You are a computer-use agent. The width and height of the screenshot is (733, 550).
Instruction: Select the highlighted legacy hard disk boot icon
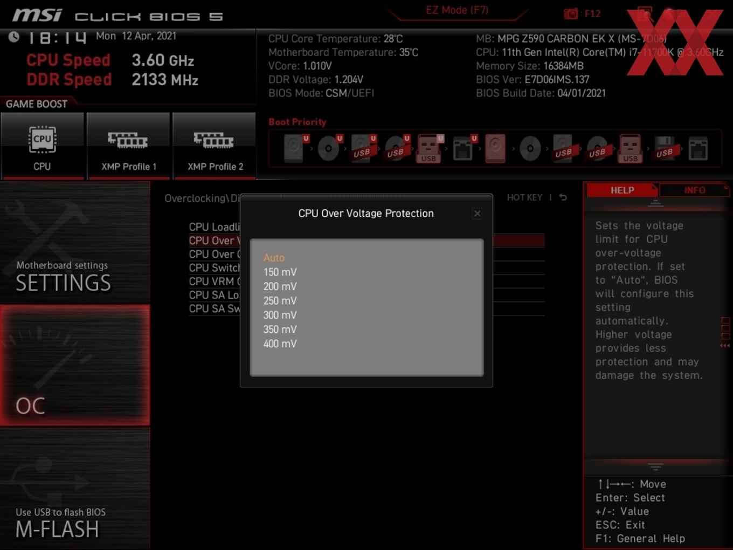[495, 148]
